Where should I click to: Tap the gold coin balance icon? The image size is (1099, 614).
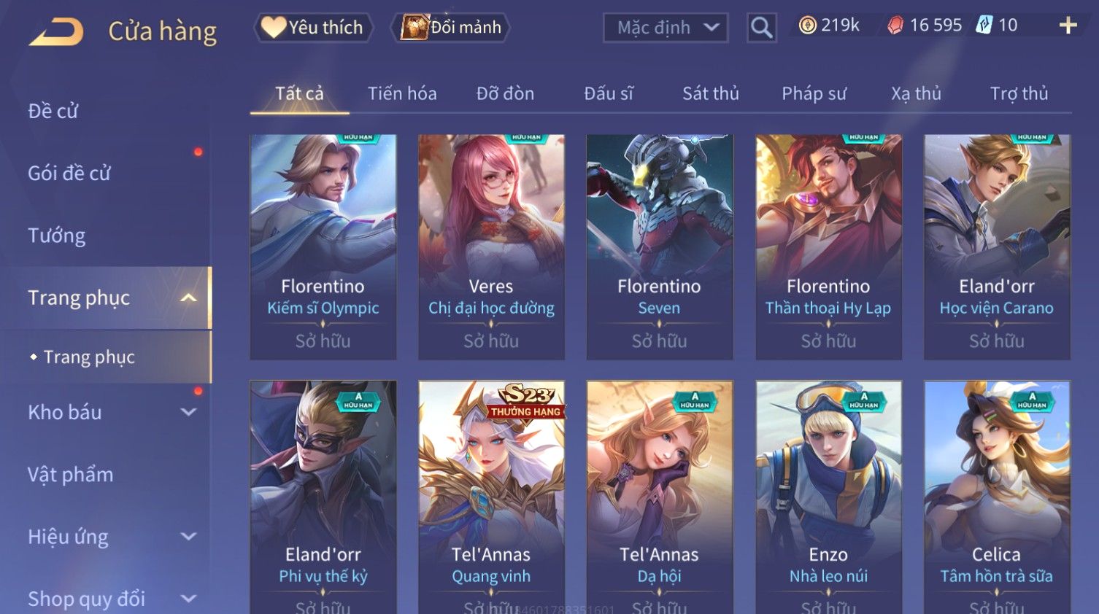[x=807, y=26]
